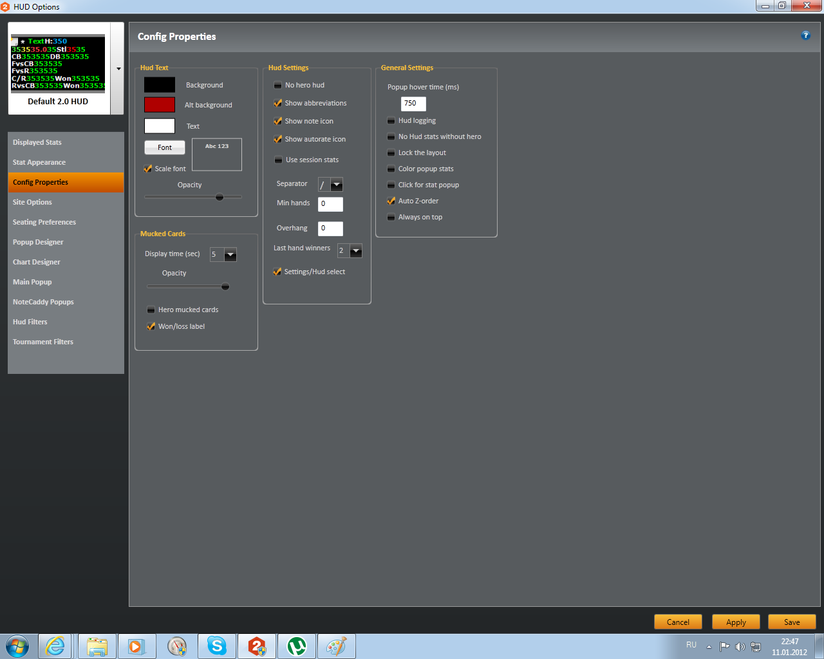Click the Popup hover time input field
824x659 pixels.
[413, 104]
